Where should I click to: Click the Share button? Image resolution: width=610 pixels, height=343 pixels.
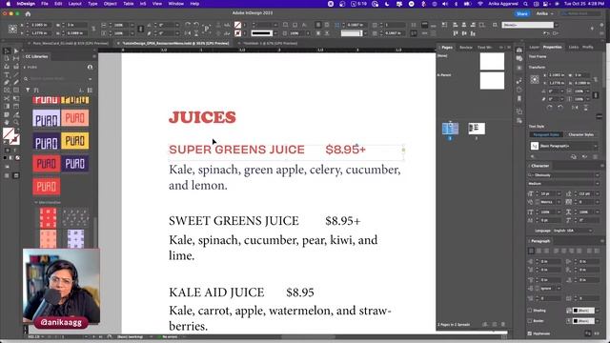pyautogui.click(x=522, y=13)
